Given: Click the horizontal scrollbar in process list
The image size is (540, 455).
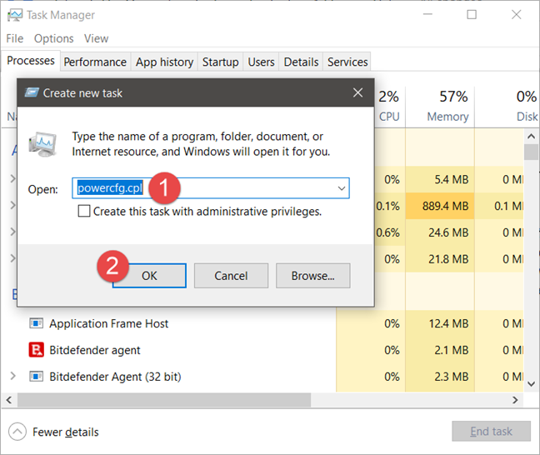Looking at the screenshot, I should (250, 400).
